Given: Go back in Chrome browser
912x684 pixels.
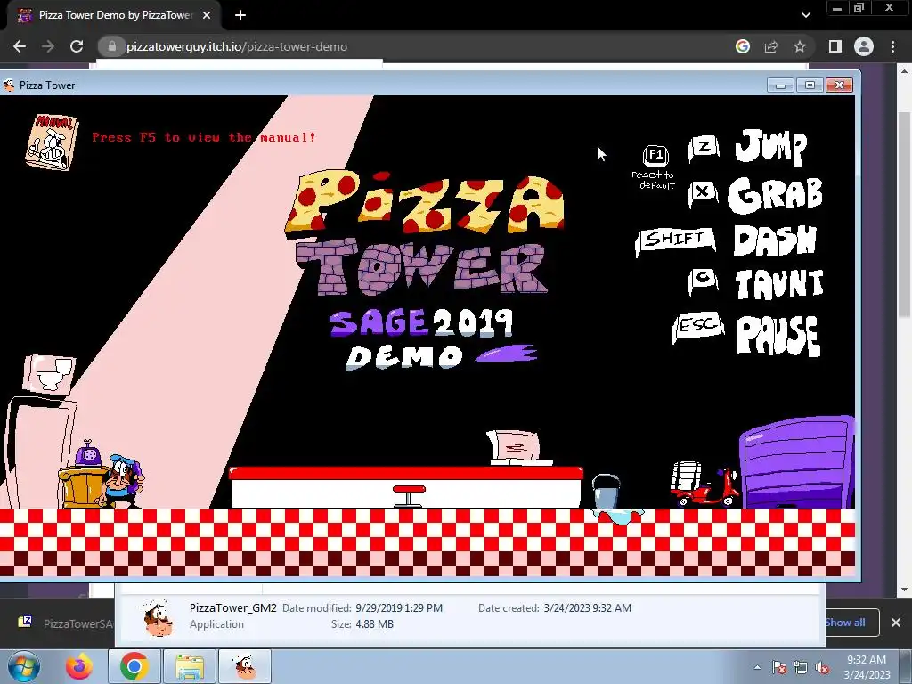Looking at the screenshot, I should (x=20, y=46).
